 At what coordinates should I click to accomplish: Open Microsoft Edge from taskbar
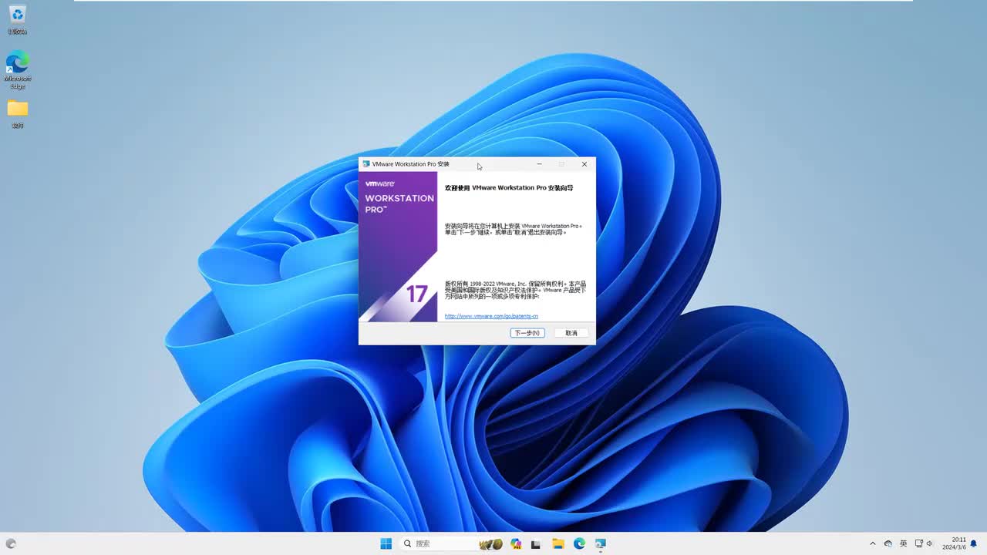click(x=579, y=543)
